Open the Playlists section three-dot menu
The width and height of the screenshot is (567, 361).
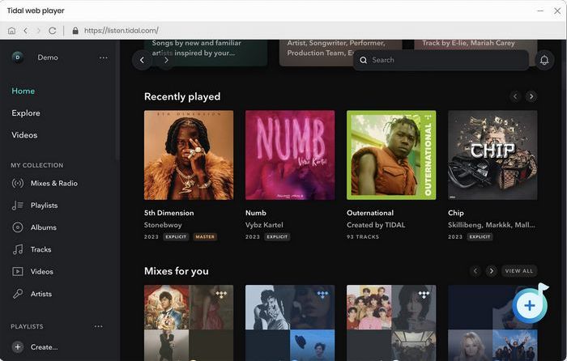click(98, 326)
